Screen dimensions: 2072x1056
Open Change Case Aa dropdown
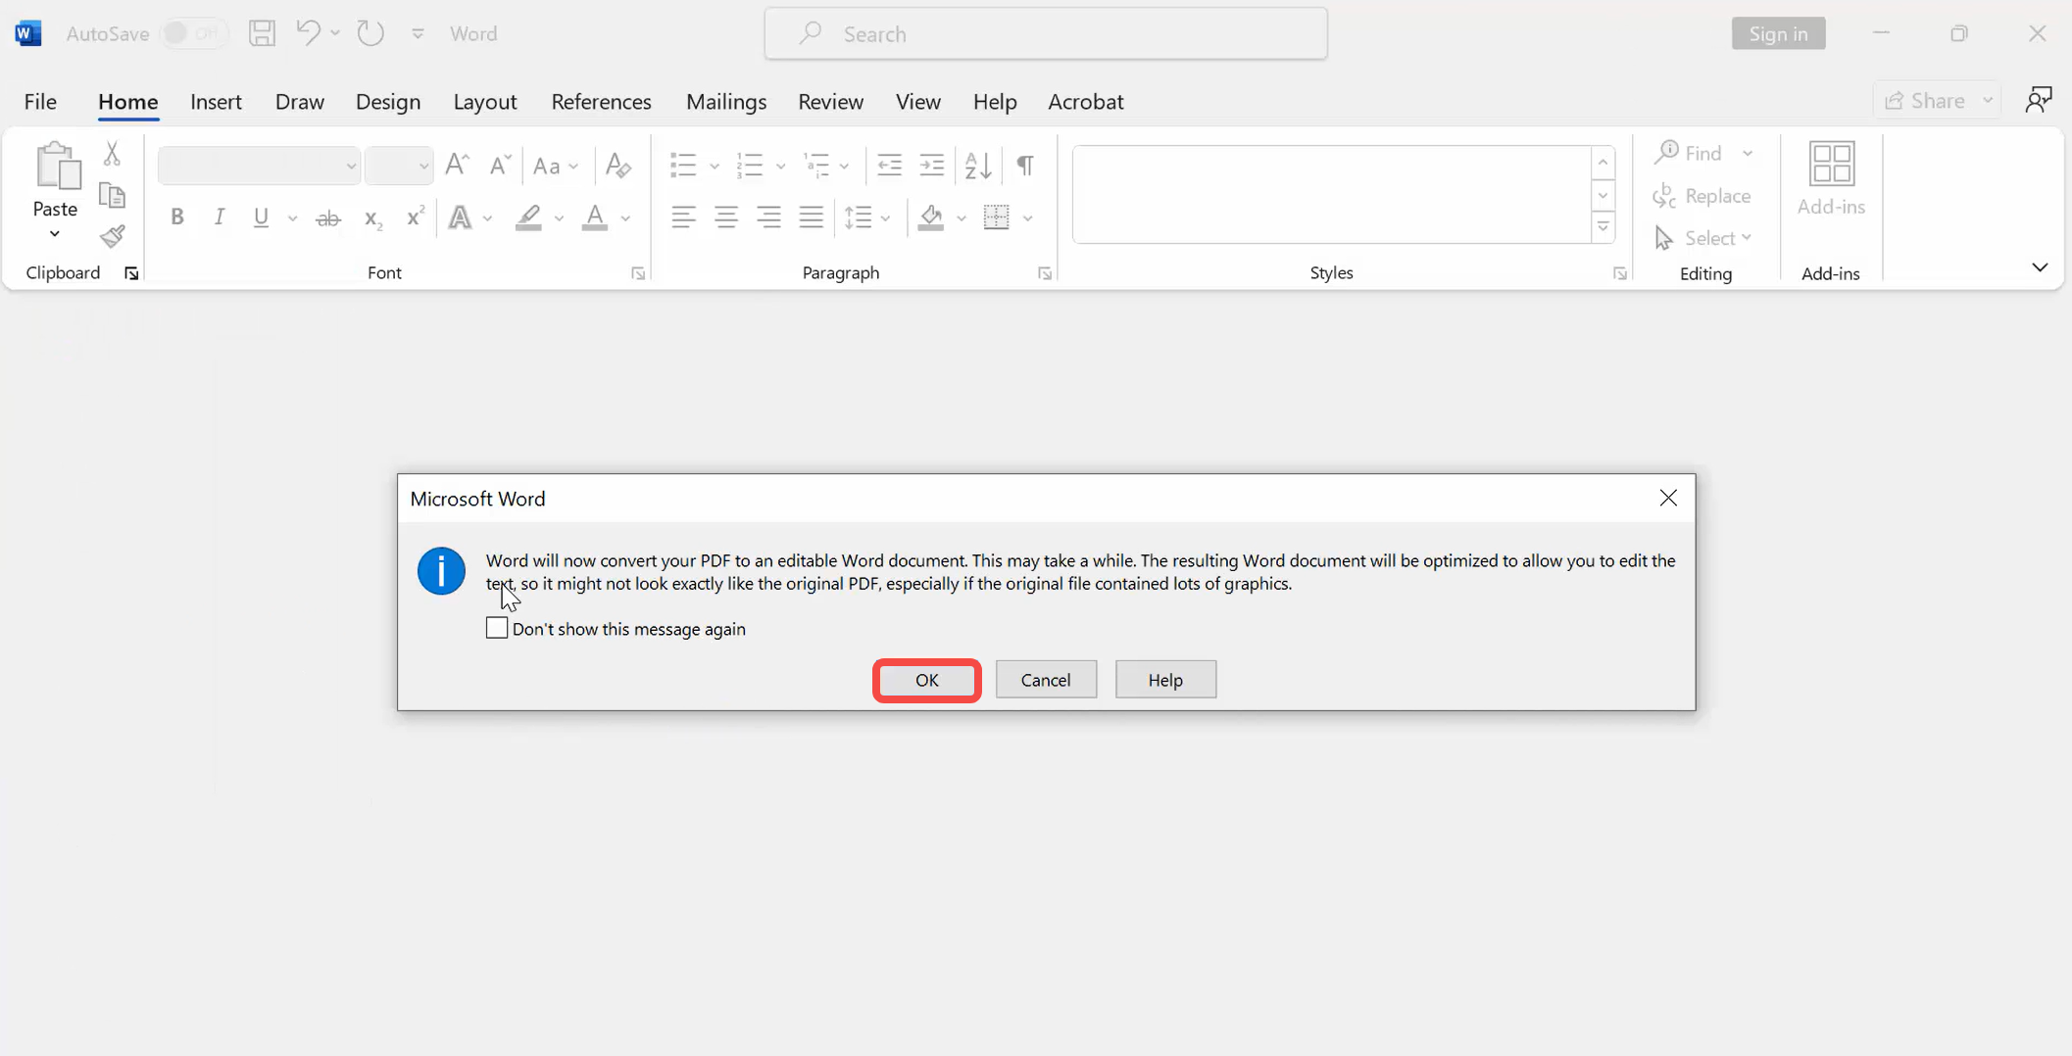(556, 166)
